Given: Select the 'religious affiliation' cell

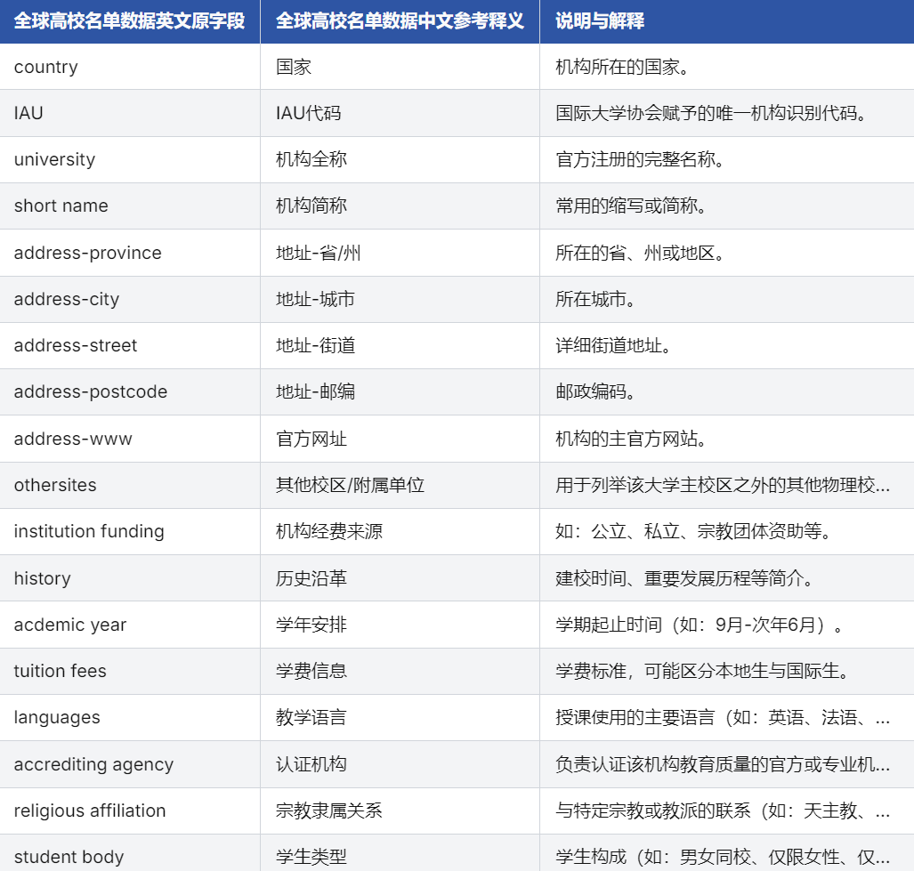Looking at the screenshot, I should pyautogui.click(x=130, y=811).
